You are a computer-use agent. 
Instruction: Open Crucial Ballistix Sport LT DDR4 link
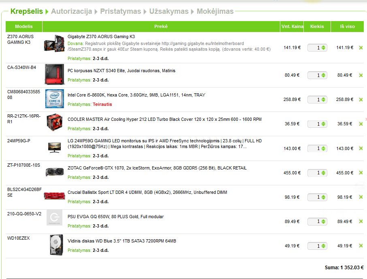click(x=147, y=193)
